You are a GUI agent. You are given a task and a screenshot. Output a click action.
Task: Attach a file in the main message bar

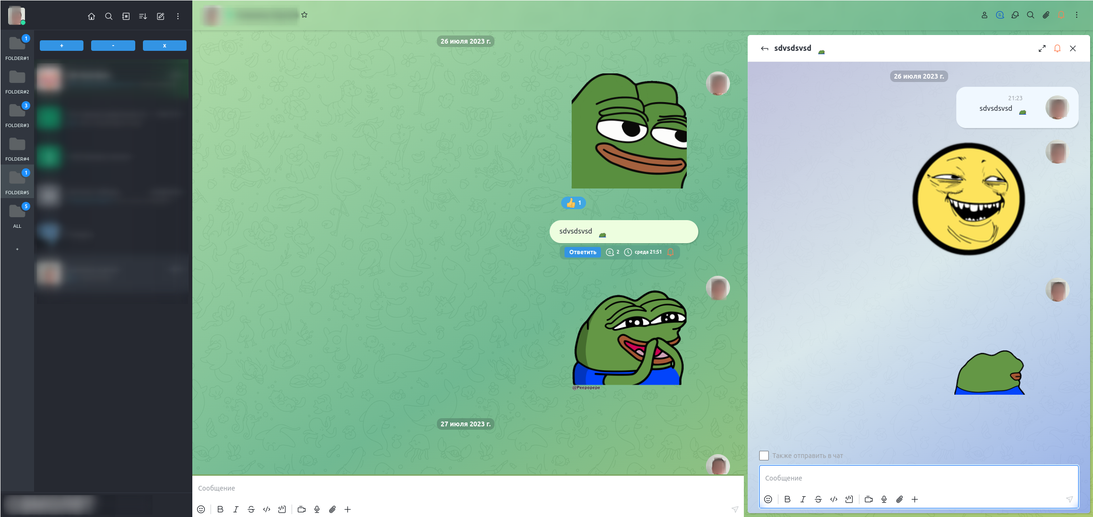333,509
